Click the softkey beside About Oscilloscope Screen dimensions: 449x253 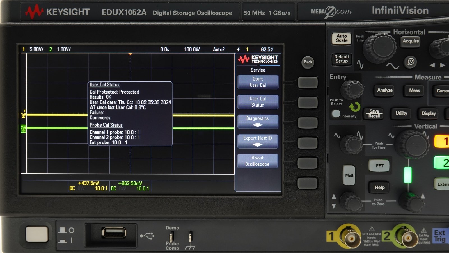pyautogui.click(x=308, y=163)
